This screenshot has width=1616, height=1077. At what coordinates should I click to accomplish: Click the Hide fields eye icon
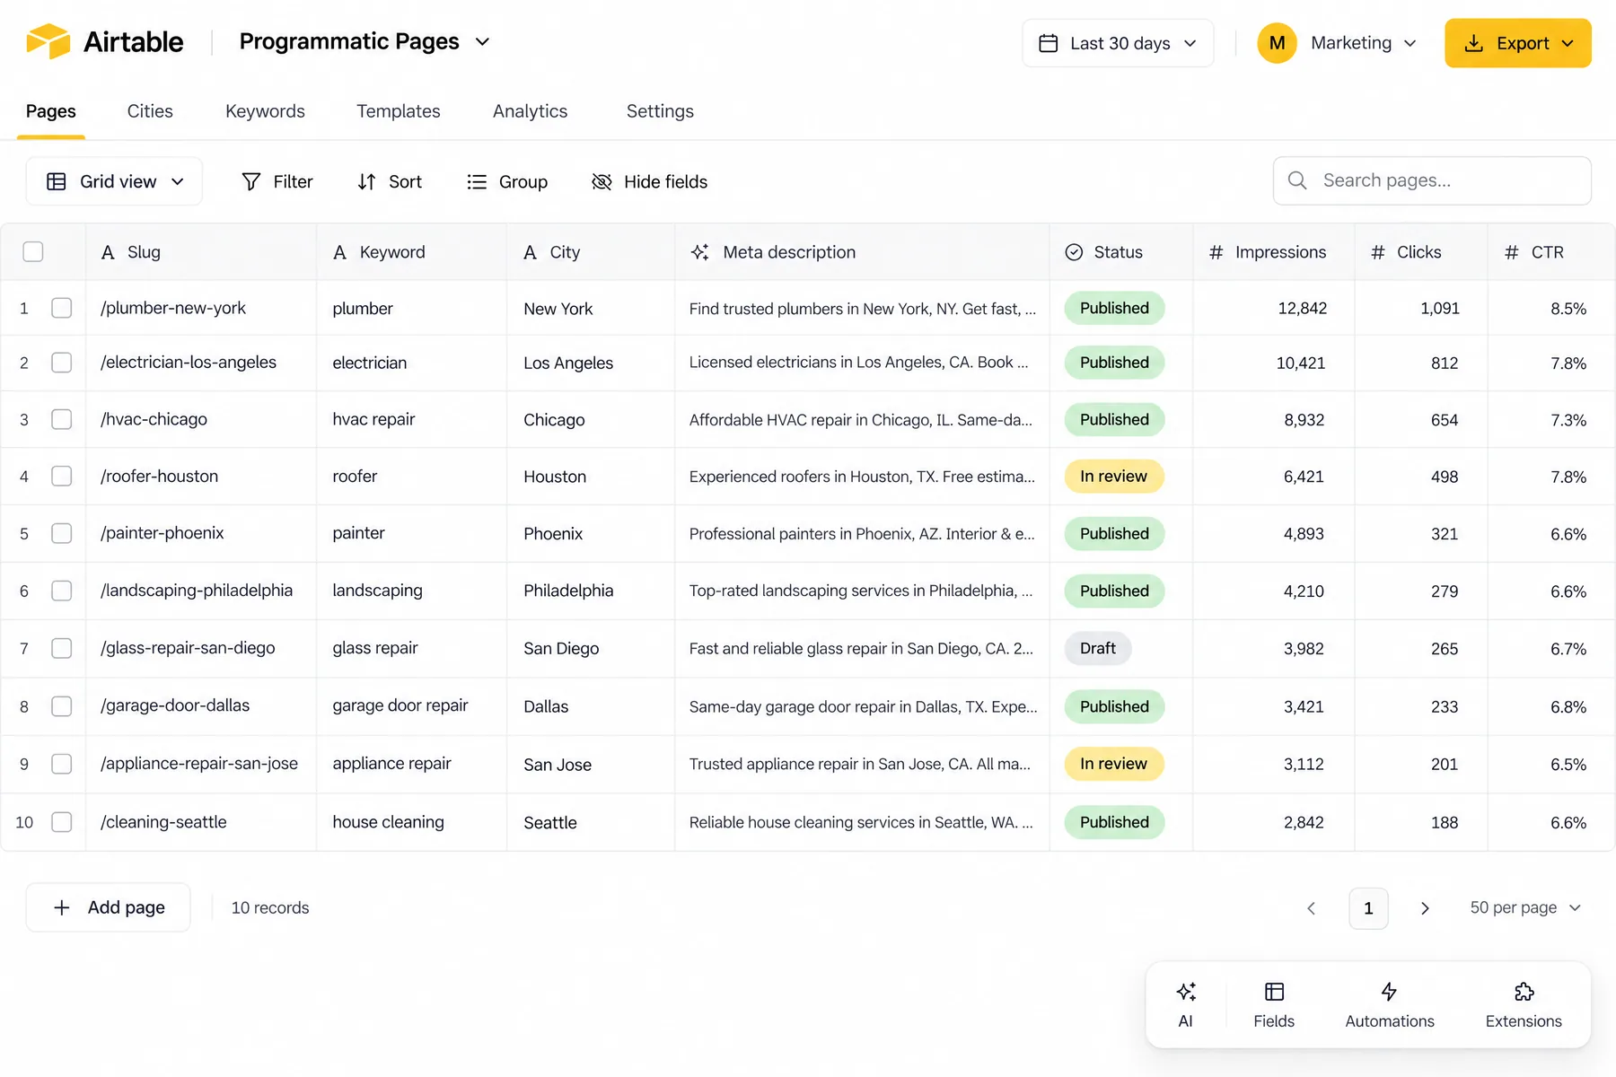602,181
